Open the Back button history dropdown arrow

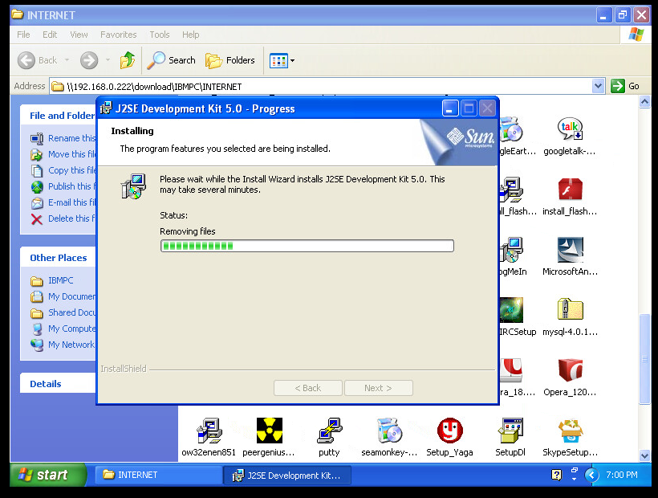(x=67, y=60)
